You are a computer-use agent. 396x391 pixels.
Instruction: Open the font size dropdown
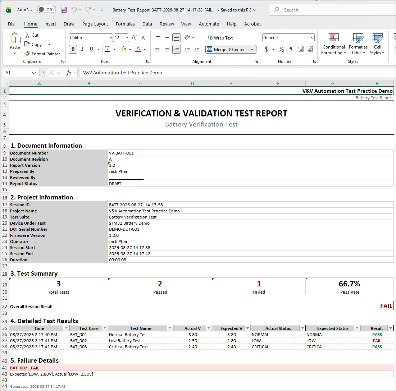tap(127, 38)
